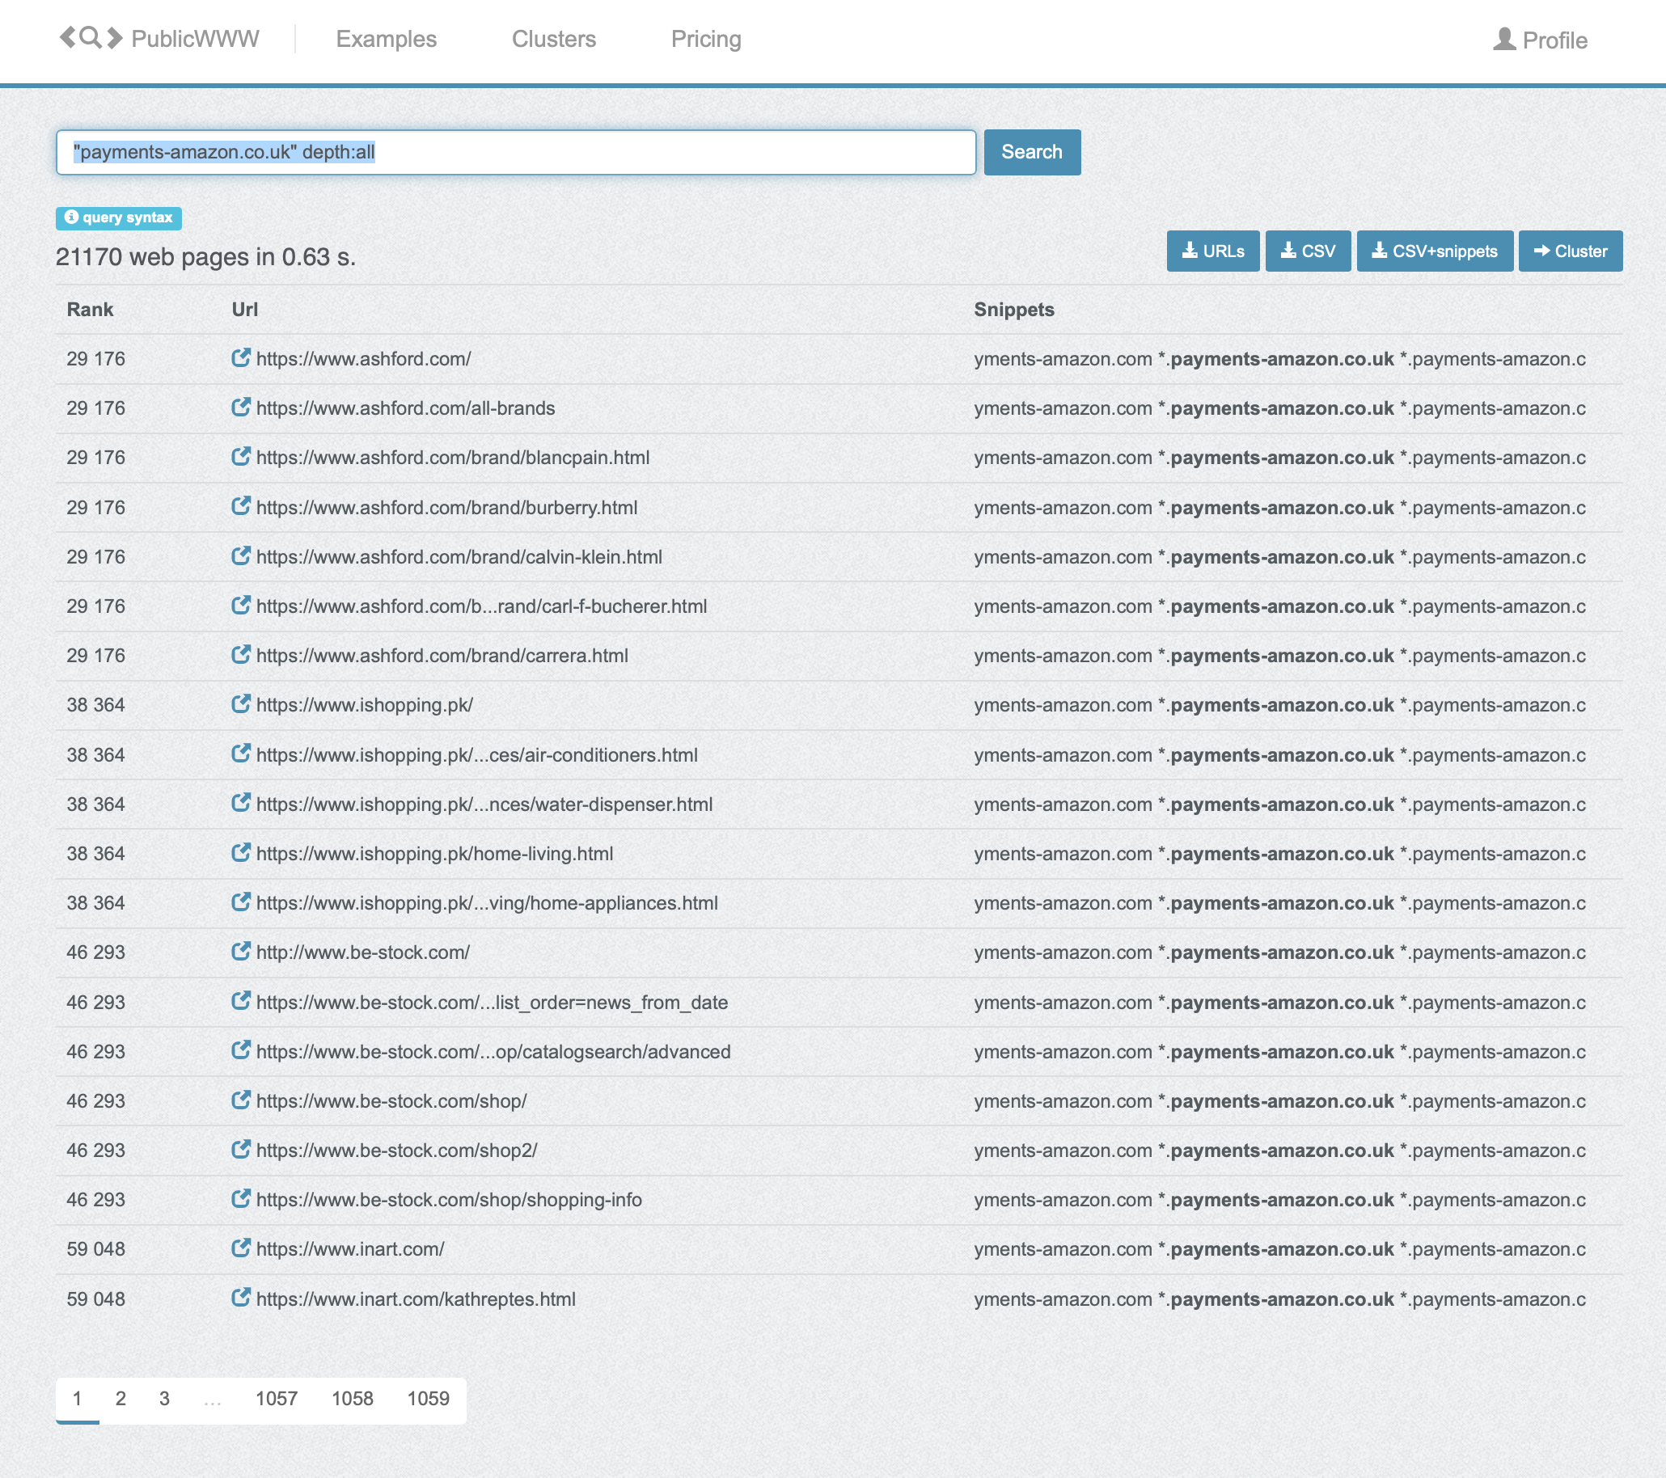Click info icon on query syntax badge
The height and width of the screenshot is (1478, 1666).
tap(72, 217)
